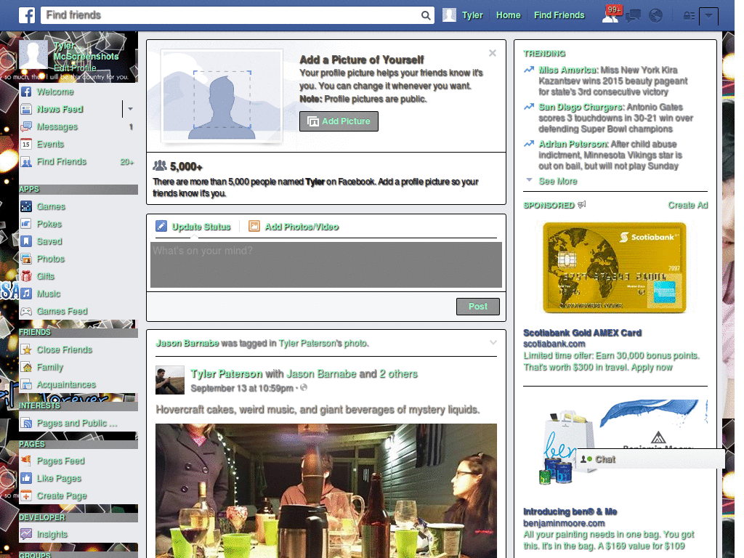Click the Saved bookmark icon
744x558 pixels.
(26, 241)
